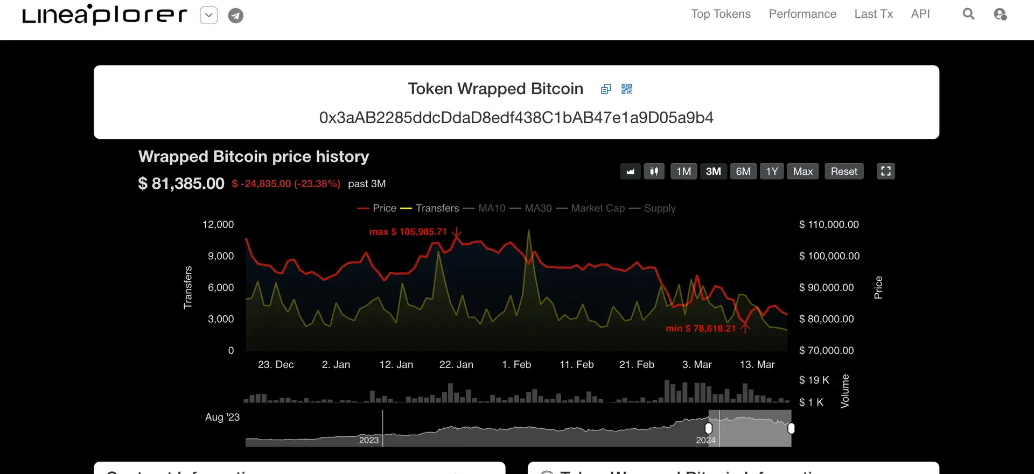Go to Performance page
The image size is (1034, 474).
tap(802, 14)
